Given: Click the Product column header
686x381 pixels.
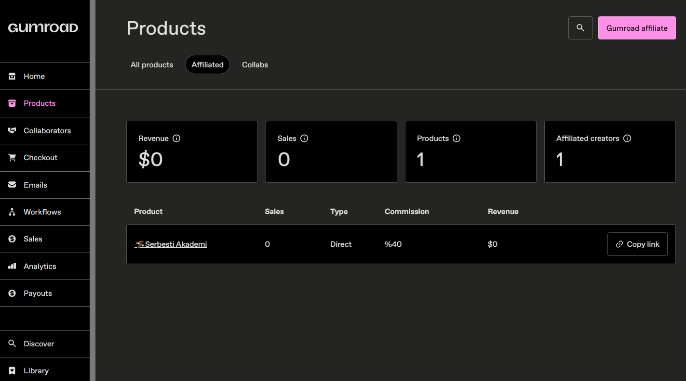Looking at the screenshot, I should pyautogui.click(x=148, y=211).
